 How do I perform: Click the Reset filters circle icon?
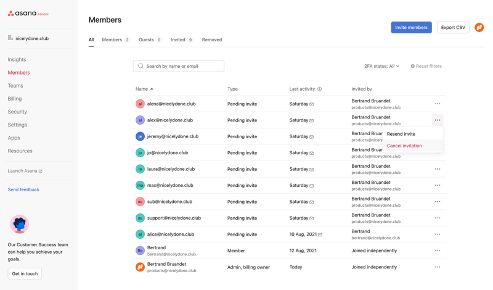pyautogui.click(x=412, y=66)
